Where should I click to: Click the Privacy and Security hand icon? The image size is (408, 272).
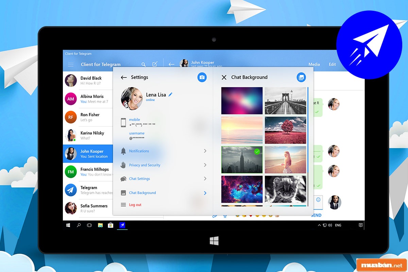(x=123, y=165)
